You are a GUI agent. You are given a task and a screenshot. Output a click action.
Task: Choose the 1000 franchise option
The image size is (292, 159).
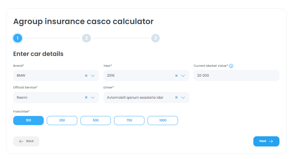163,120
